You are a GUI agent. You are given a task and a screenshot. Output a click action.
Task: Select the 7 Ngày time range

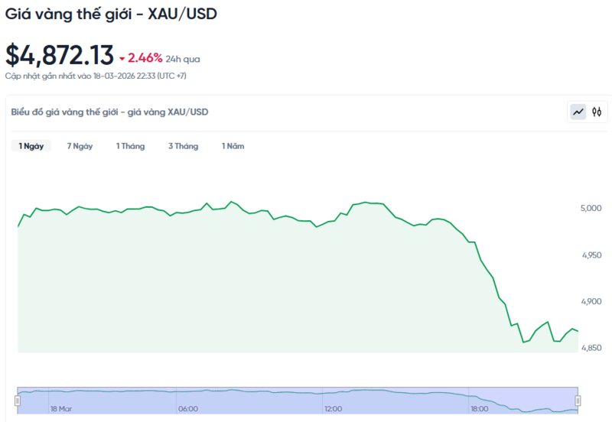80,146
